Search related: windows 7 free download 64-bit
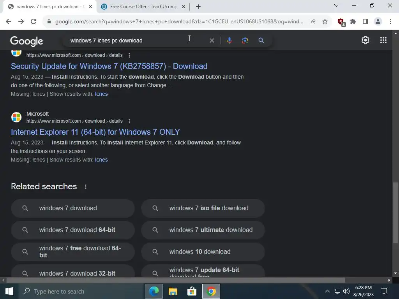This screenshot has width=399, height=299. [x=73, y=252]
